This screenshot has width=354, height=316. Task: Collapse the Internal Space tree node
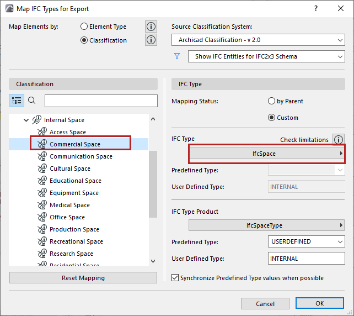point(25,120)
